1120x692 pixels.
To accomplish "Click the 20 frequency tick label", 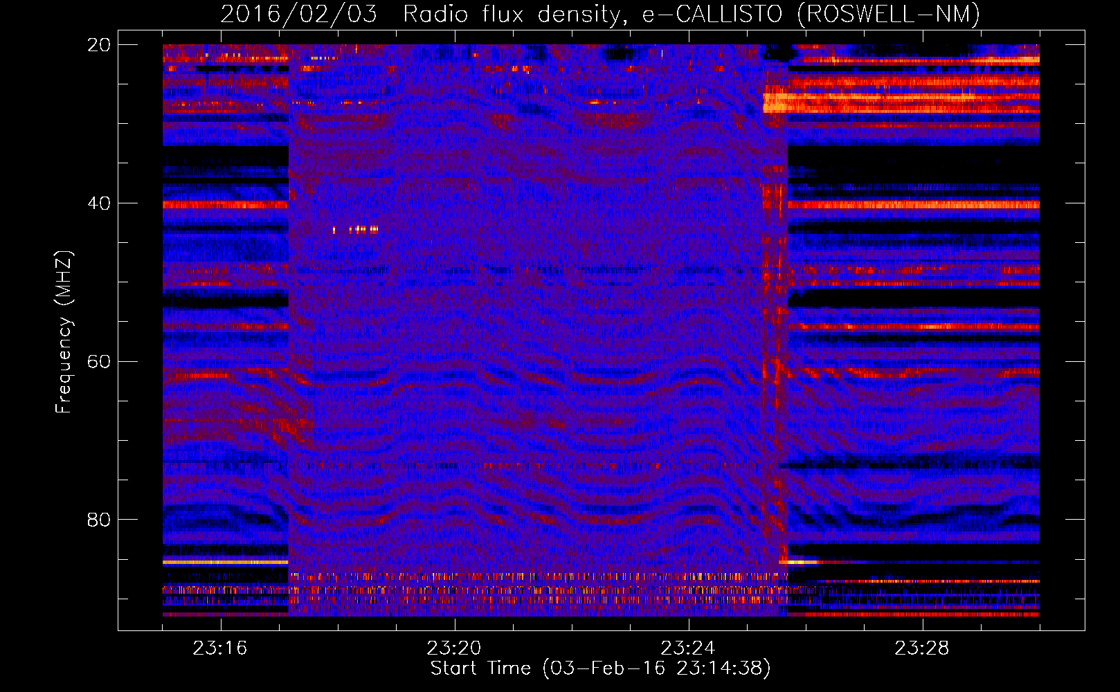I will (x=98, y=45).
